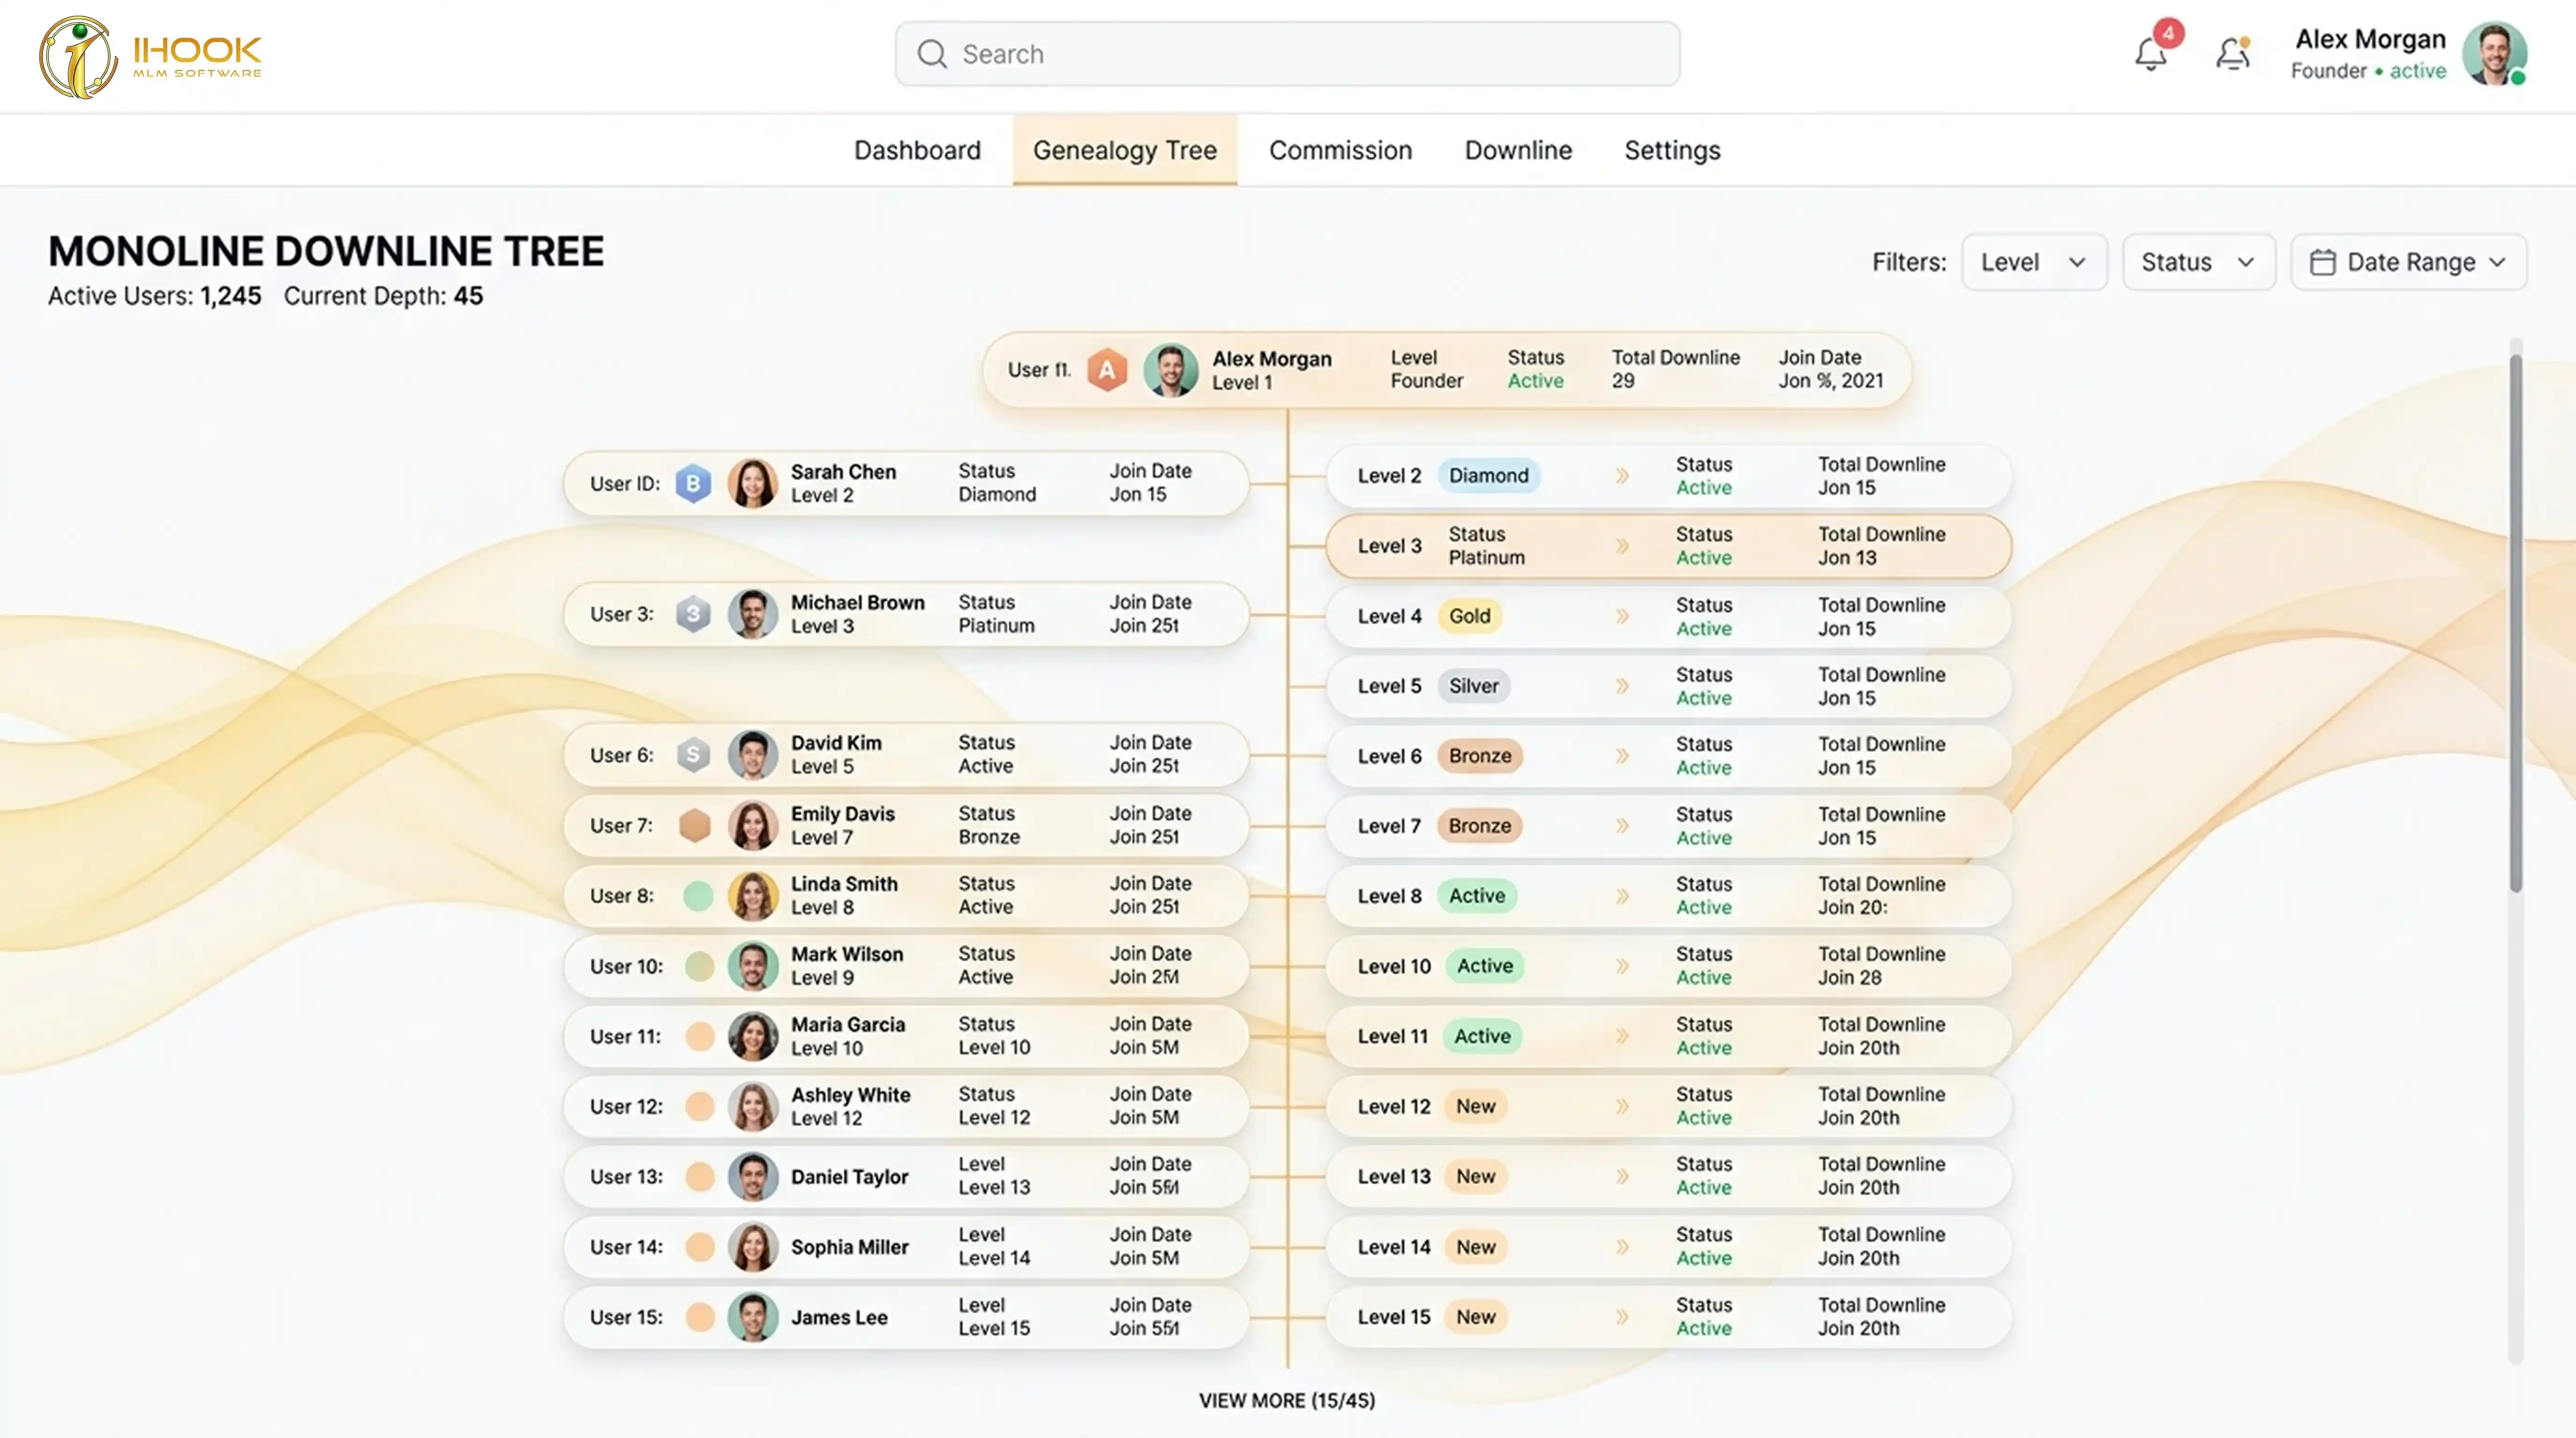The width and height of the screenshot is (2576, 1438).
Task: Open the Date Range filter dropdown
Action: (x=2408, y=262)
